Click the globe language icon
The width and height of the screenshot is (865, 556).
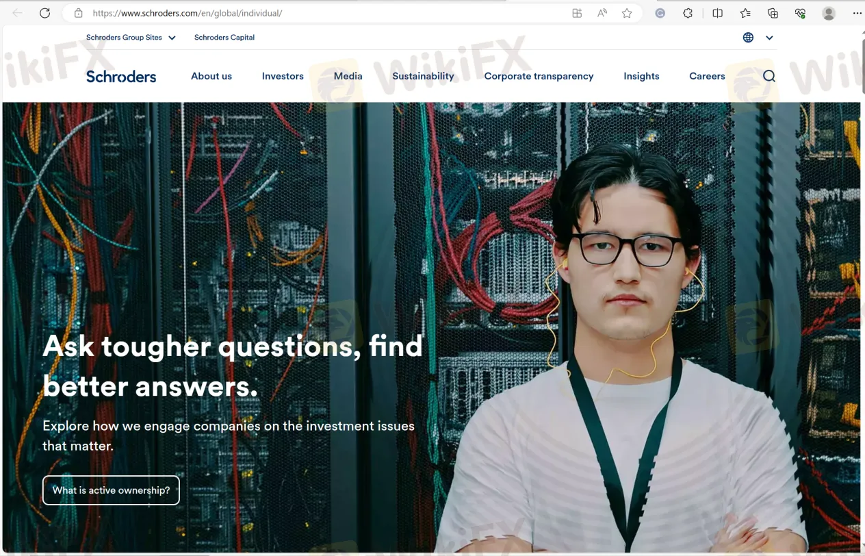coord(748,38)
